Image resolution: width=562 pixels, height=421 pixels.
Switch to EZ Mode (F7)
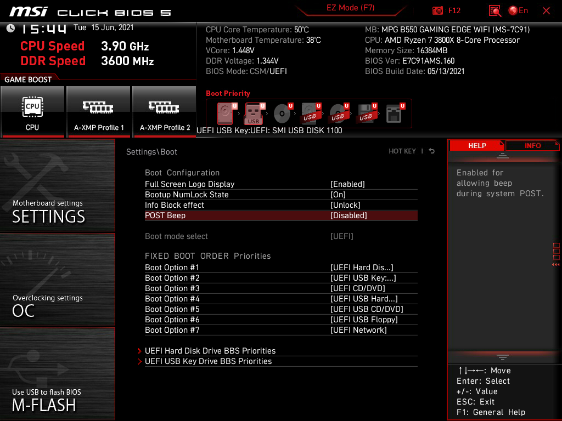coord(350,8)
